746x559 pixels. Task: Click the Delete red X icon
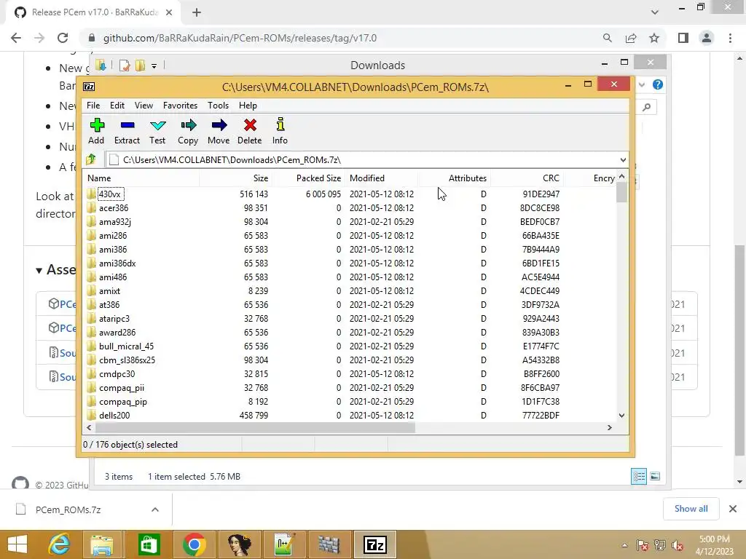click(x=250, y=125)
